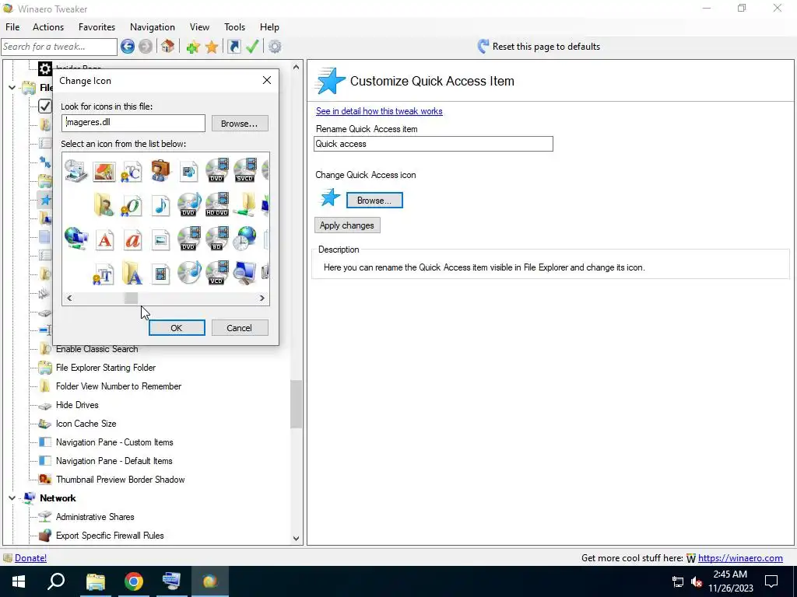The width and height of the screenshot is (797, 597).
Task: Choose the globe with clock icon
Action: coord(245,239)
